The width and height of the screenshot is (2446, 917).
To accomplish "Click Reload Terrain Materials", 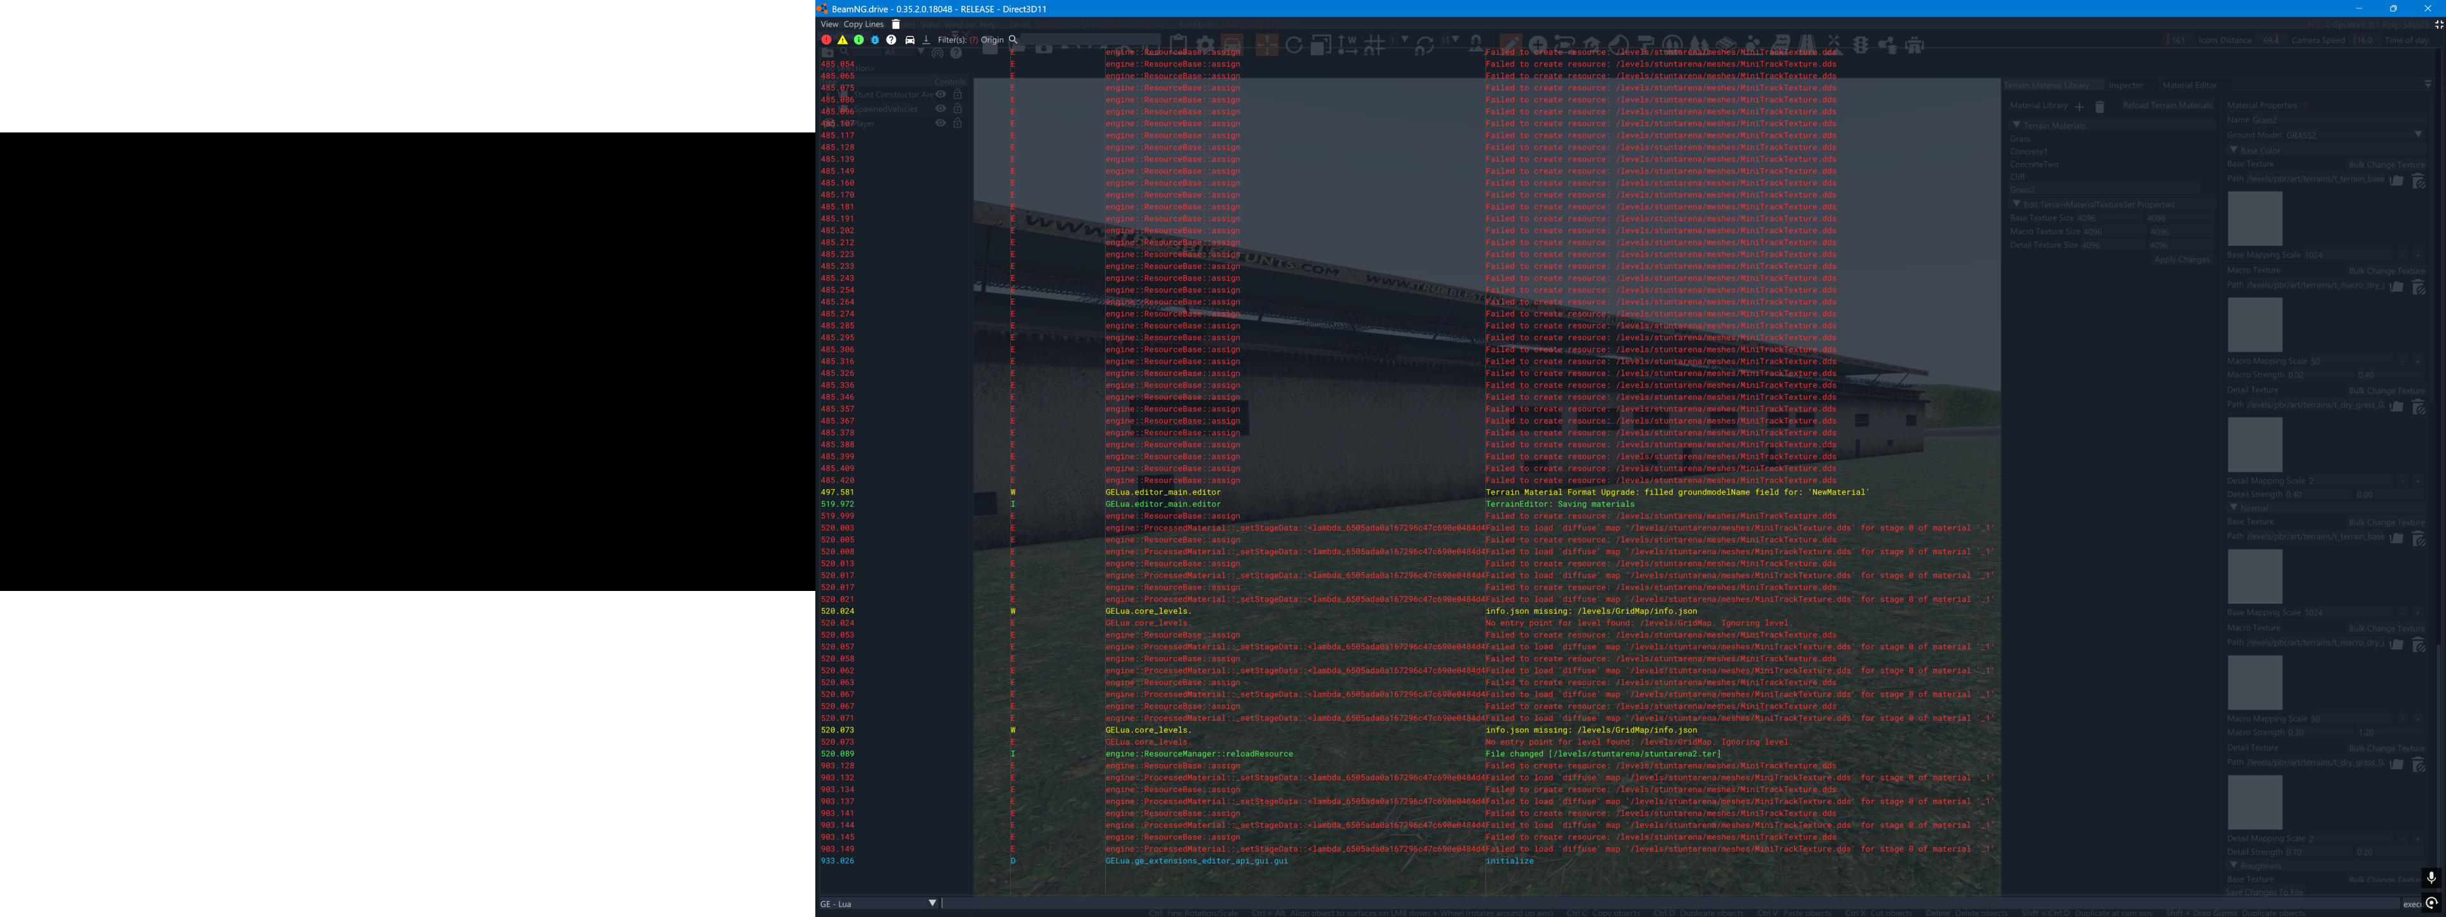I will [2167, 105].
